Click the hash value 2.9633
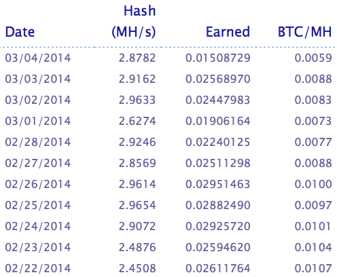The width and height of the screenshot is (337, 277). (x=137, y=100)
